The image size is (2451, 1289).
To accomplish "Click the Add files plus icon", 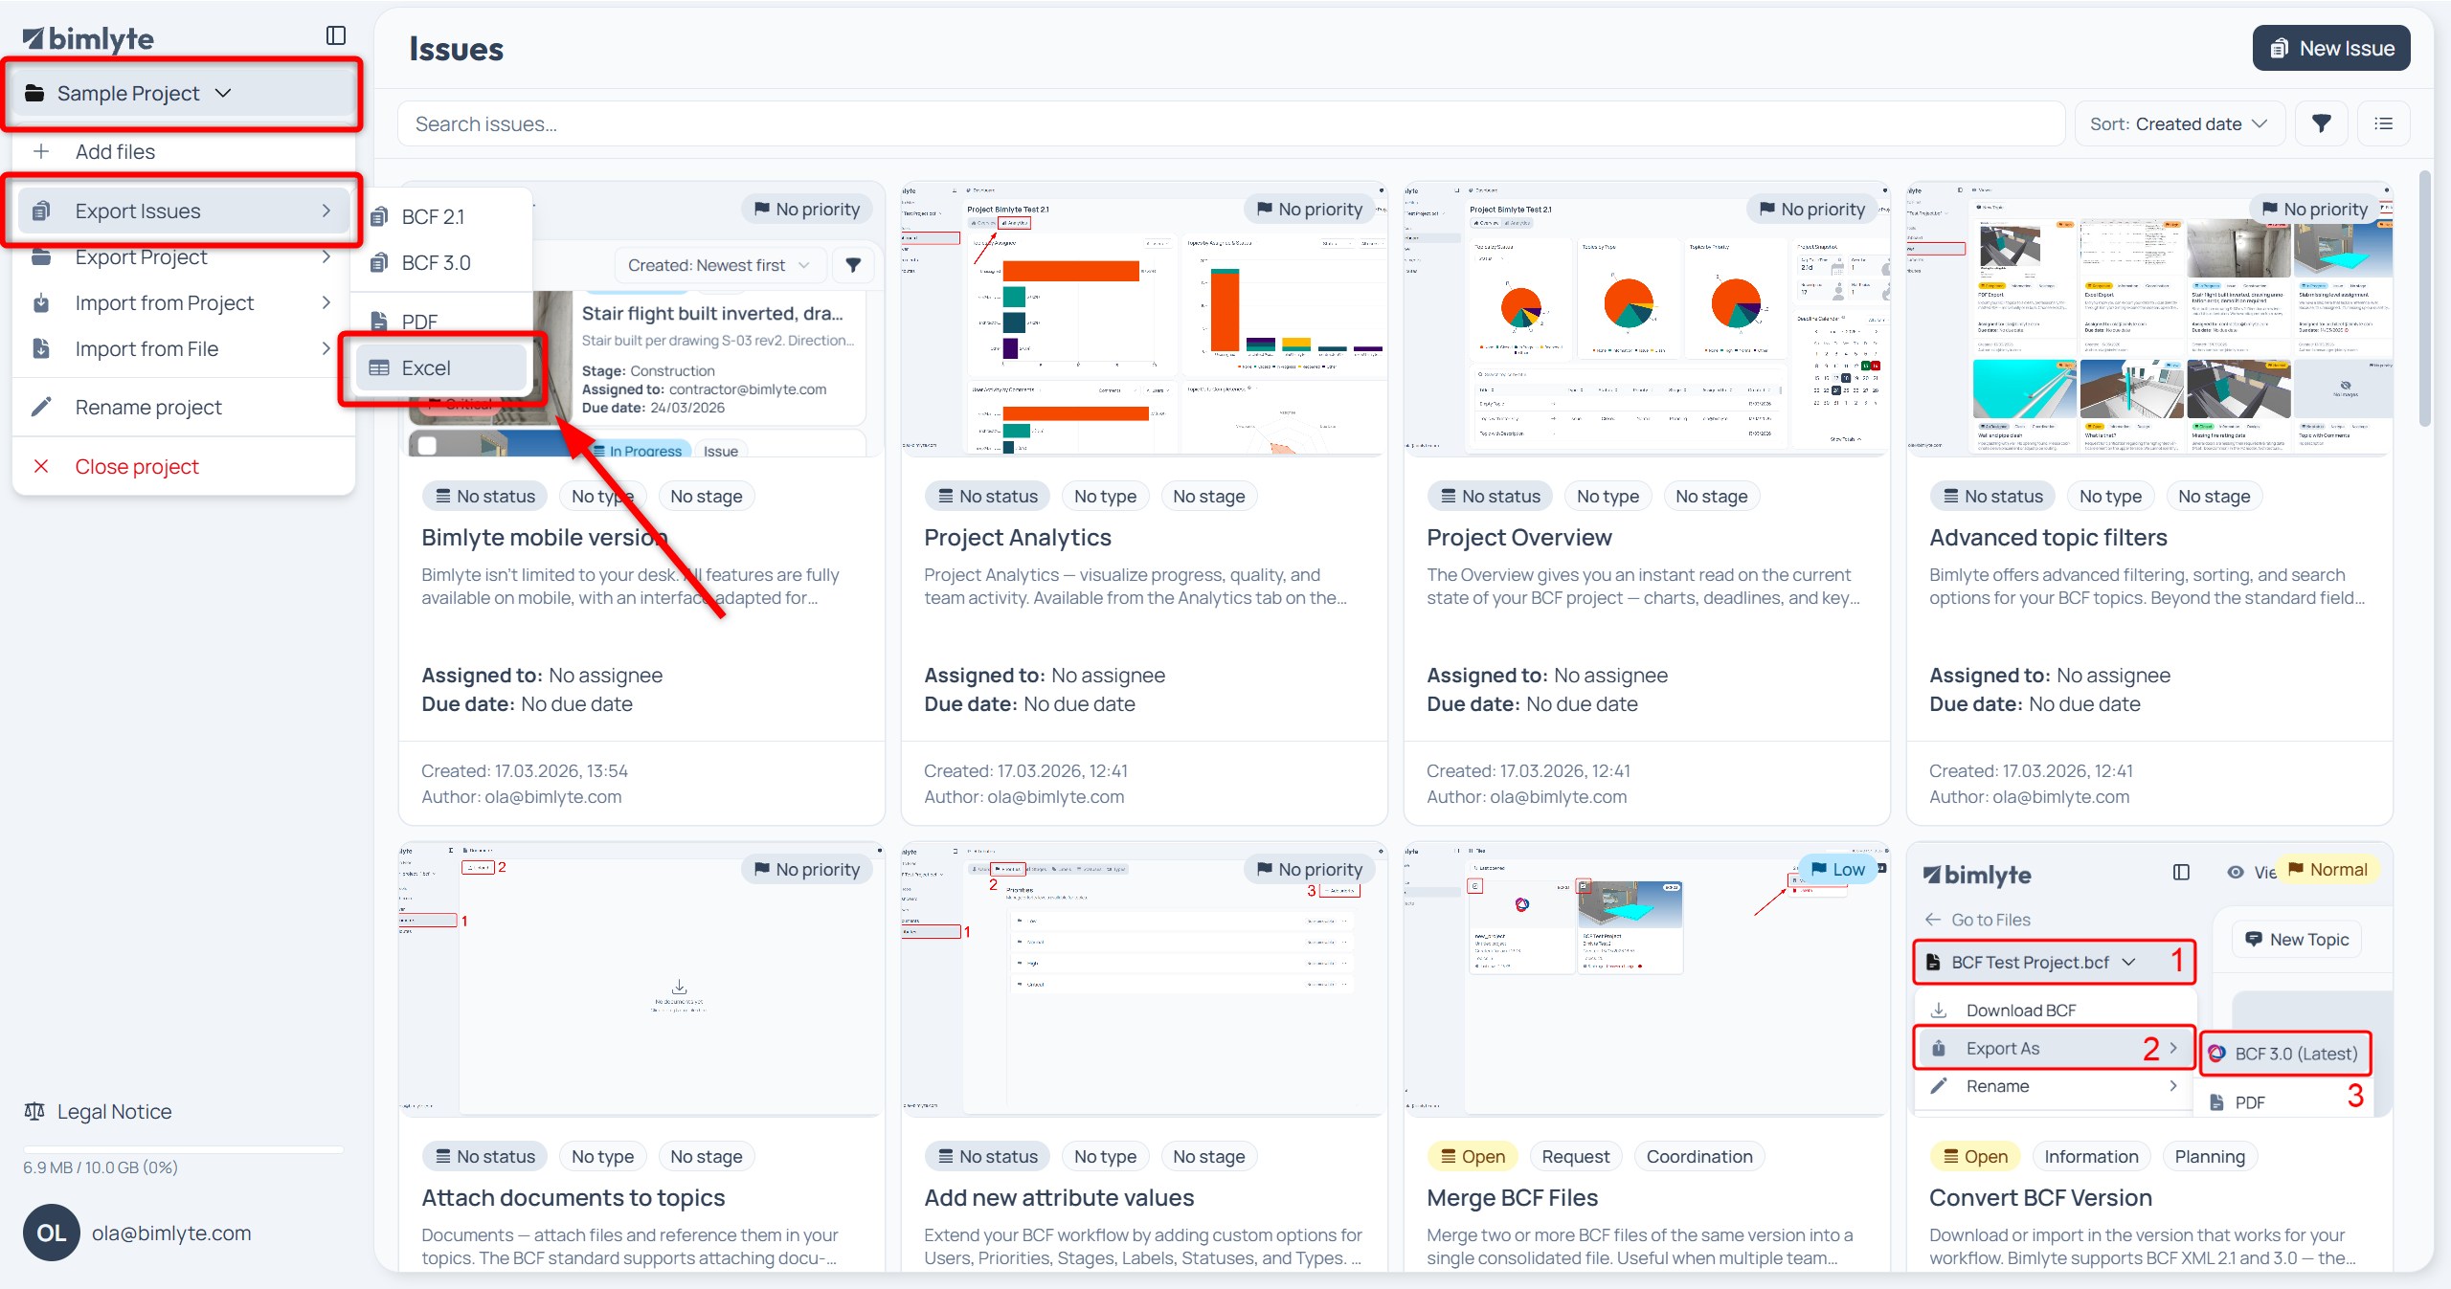I will 41,151.
